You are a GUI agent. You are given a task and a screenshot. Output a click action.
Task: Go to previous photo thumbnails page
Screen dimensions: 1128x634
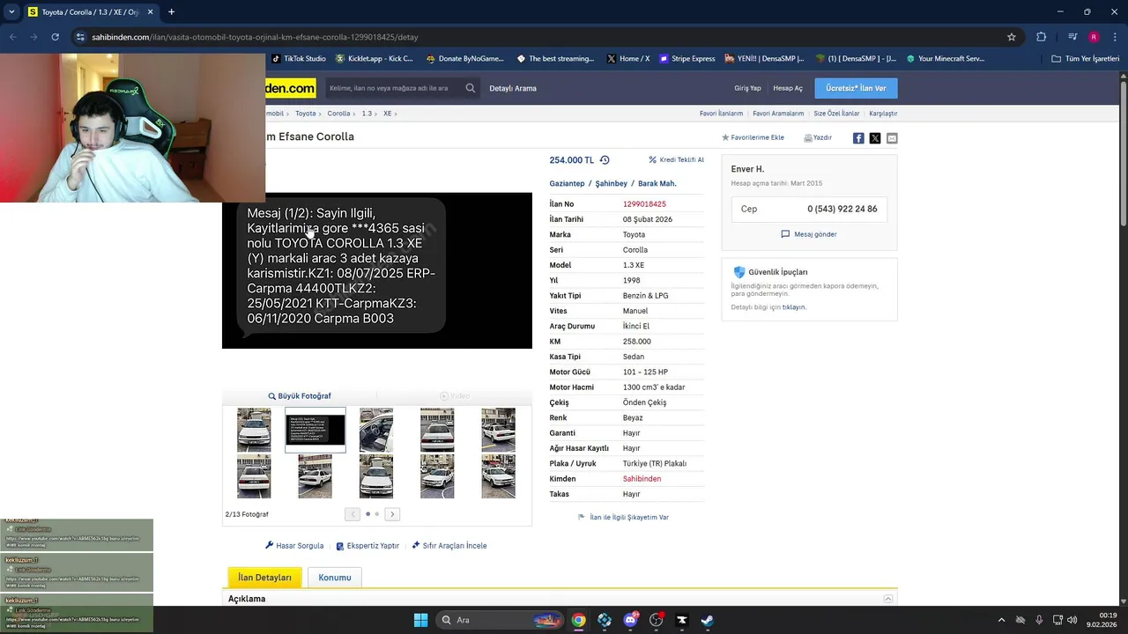[352, 514]
